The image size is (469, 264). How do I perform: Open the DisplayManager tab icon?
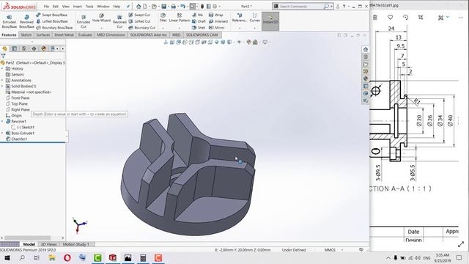(44, 49)
